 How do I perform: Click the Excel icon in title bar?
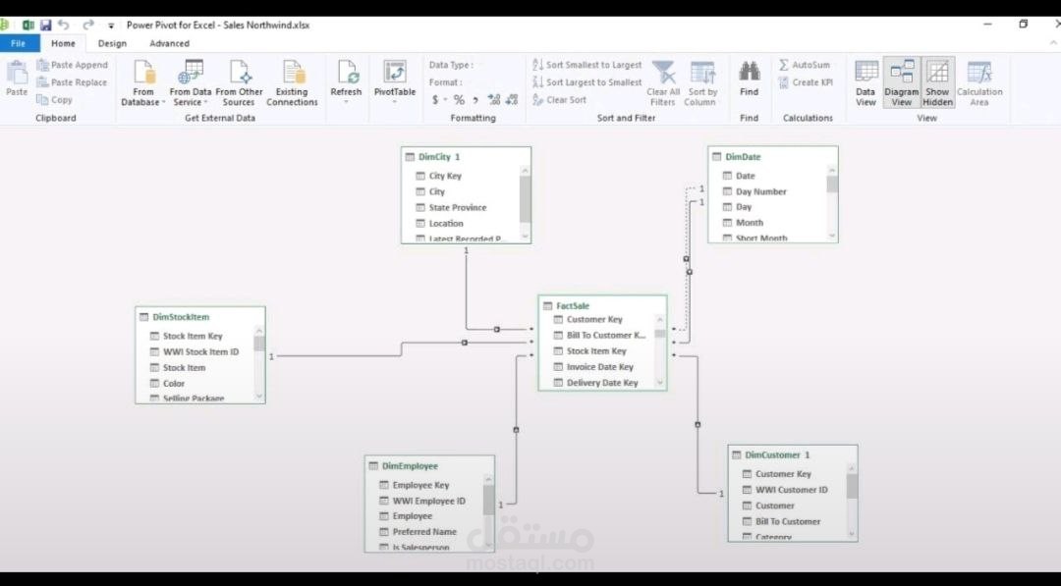point(28,25)
